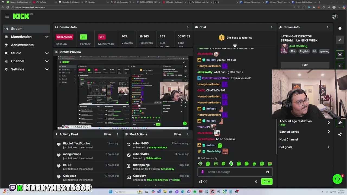Toggle the Multistream OFF switch
The width and height of the screenshot is (347, 195).
[102, 37]
